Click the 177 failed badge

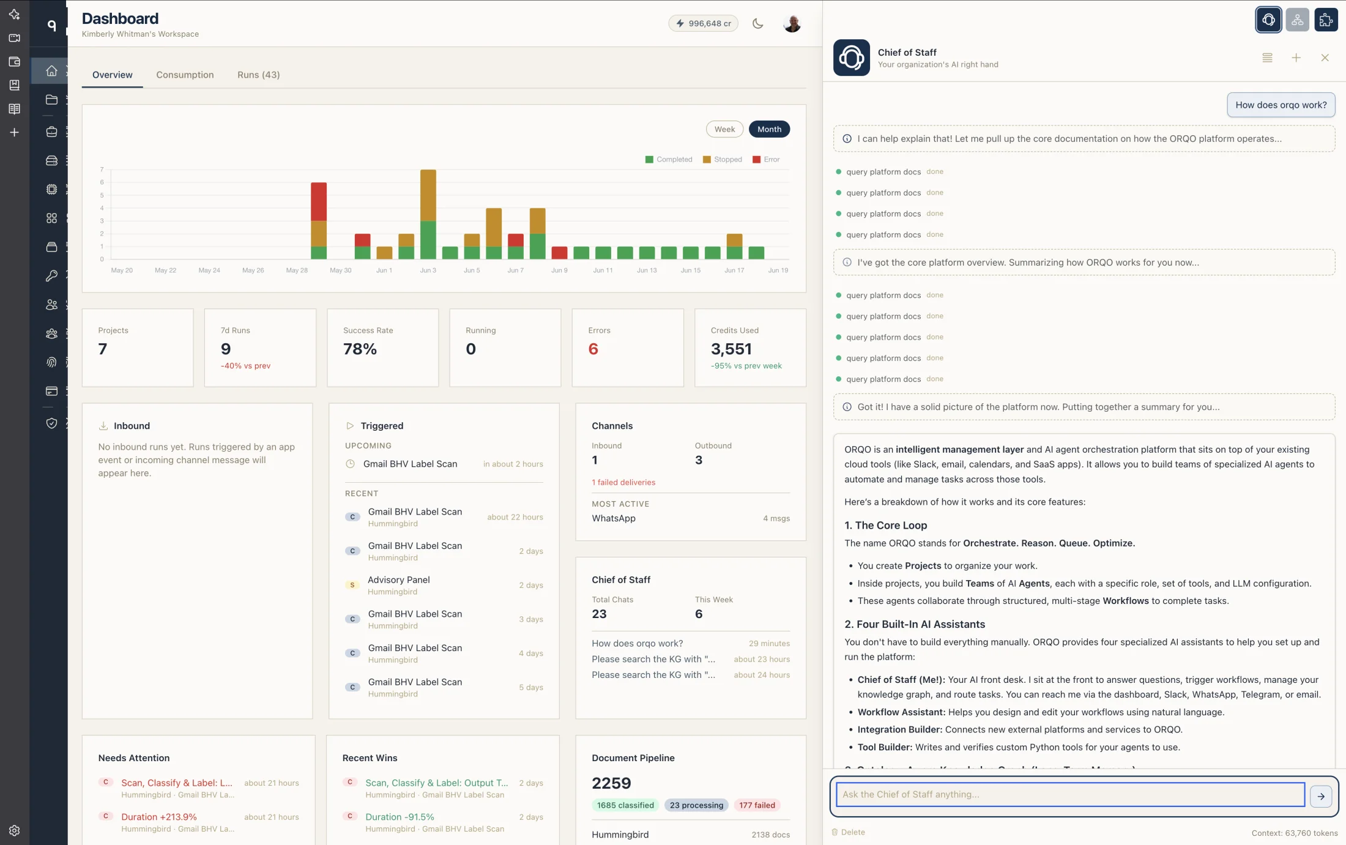point(757,805)
